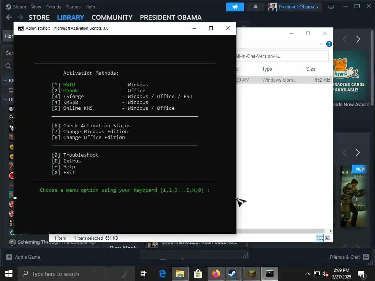375x281 pixels.
Task: Click Add a Game
Action: pos(23,257)
